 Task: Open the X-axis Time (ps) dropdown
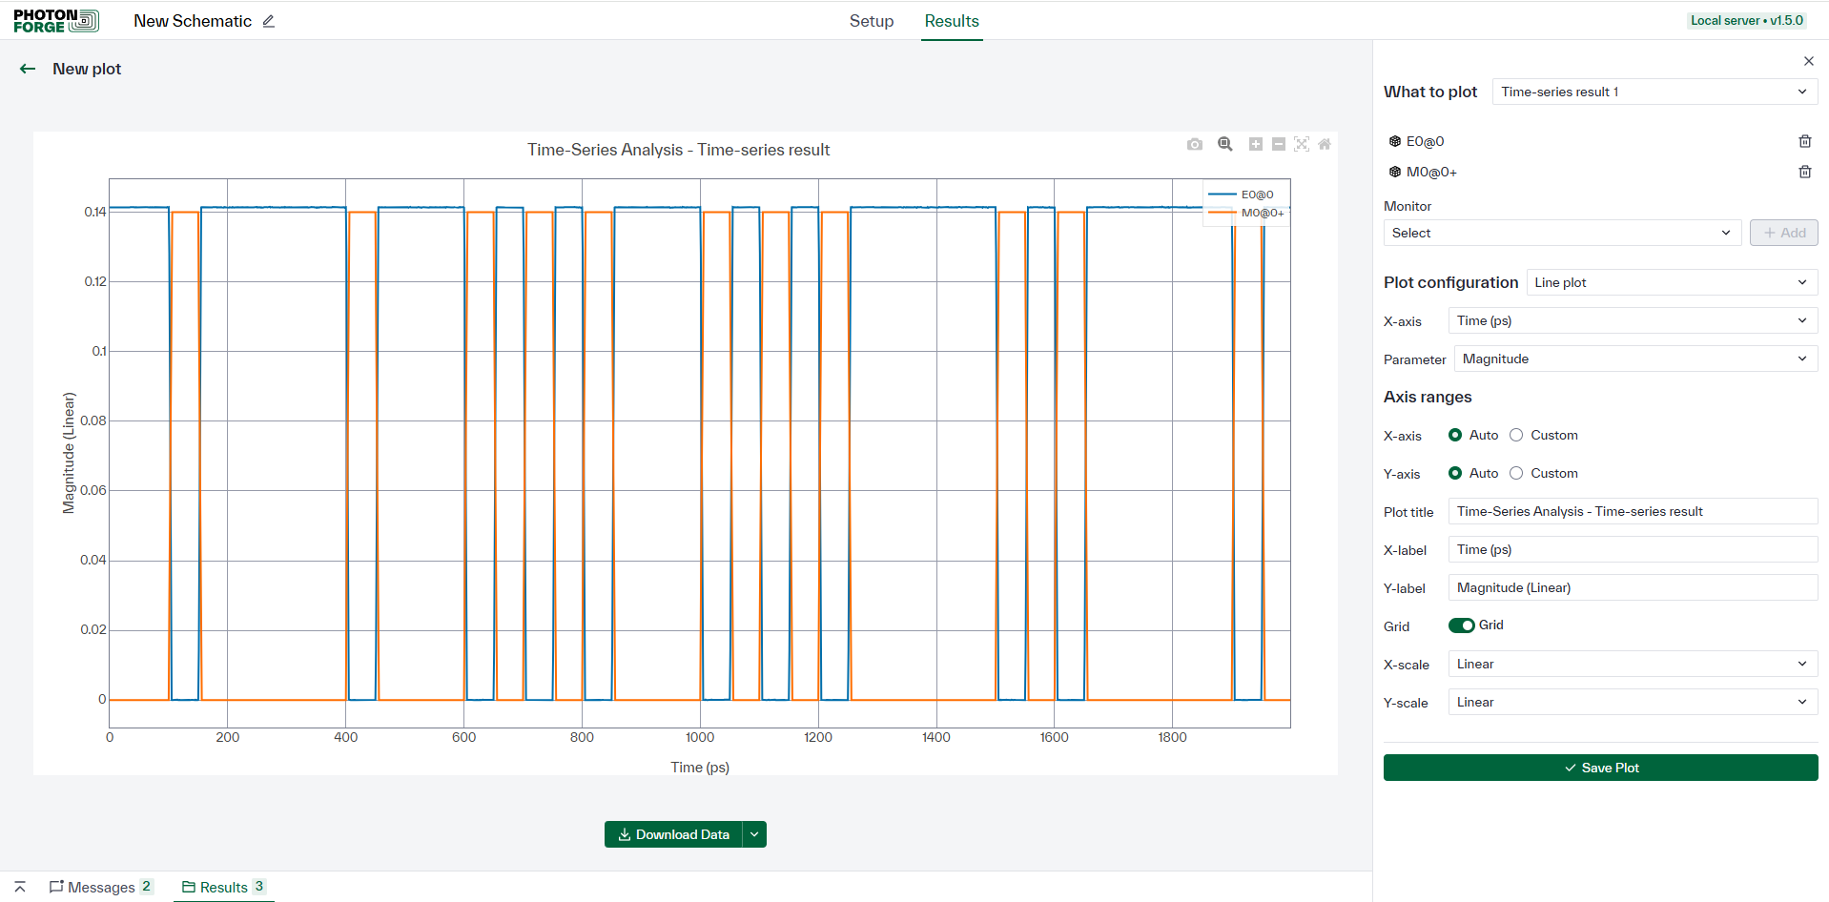coord(1633,320)
